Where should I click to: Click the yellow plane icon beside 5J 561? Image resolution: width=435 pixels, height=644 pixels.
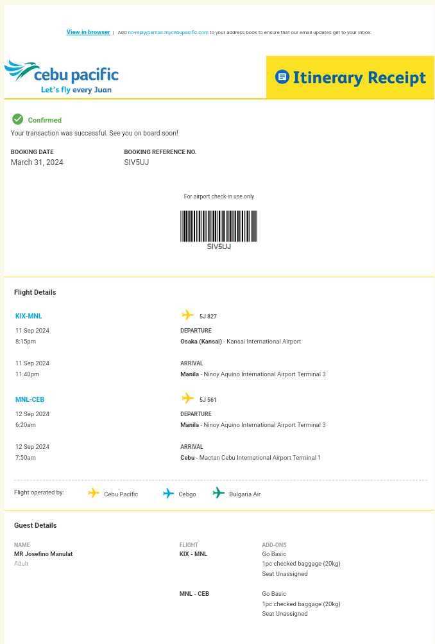pyautogui.click(x=187, y=398)
